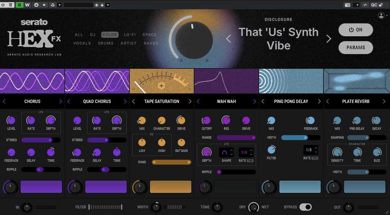Select the ALL preset category
This screenshot has width=390, height=215.
79,35
